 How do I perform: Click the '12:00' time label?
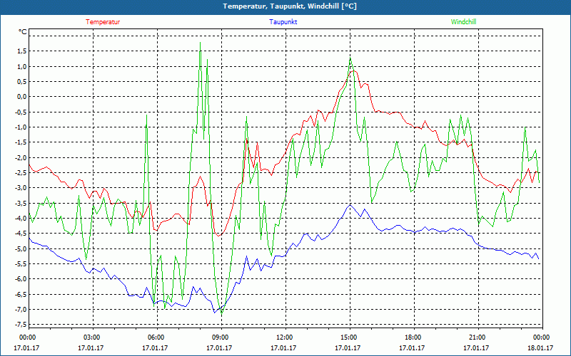click(x=283, y=337)
